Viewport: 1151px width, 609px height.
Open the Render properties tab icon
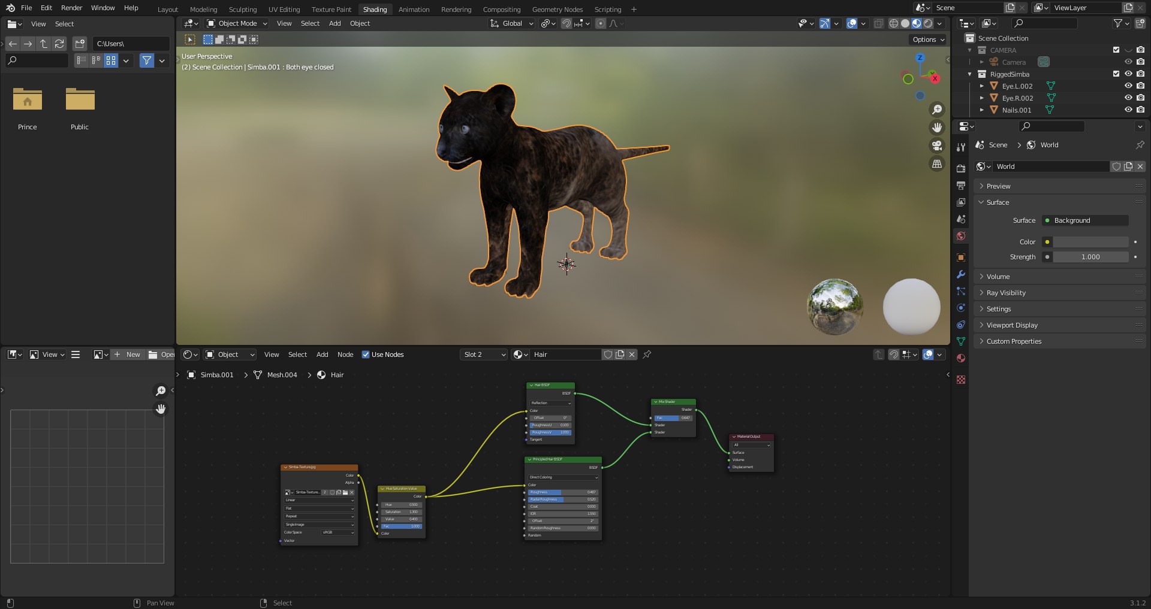pyautogui.click(x=961, y=169)
